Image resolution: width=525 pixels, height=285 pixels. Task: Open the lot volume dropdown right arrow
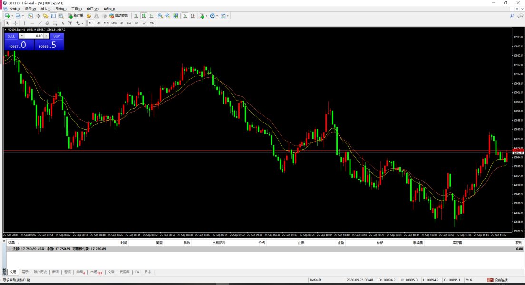[x=46, y=36]
